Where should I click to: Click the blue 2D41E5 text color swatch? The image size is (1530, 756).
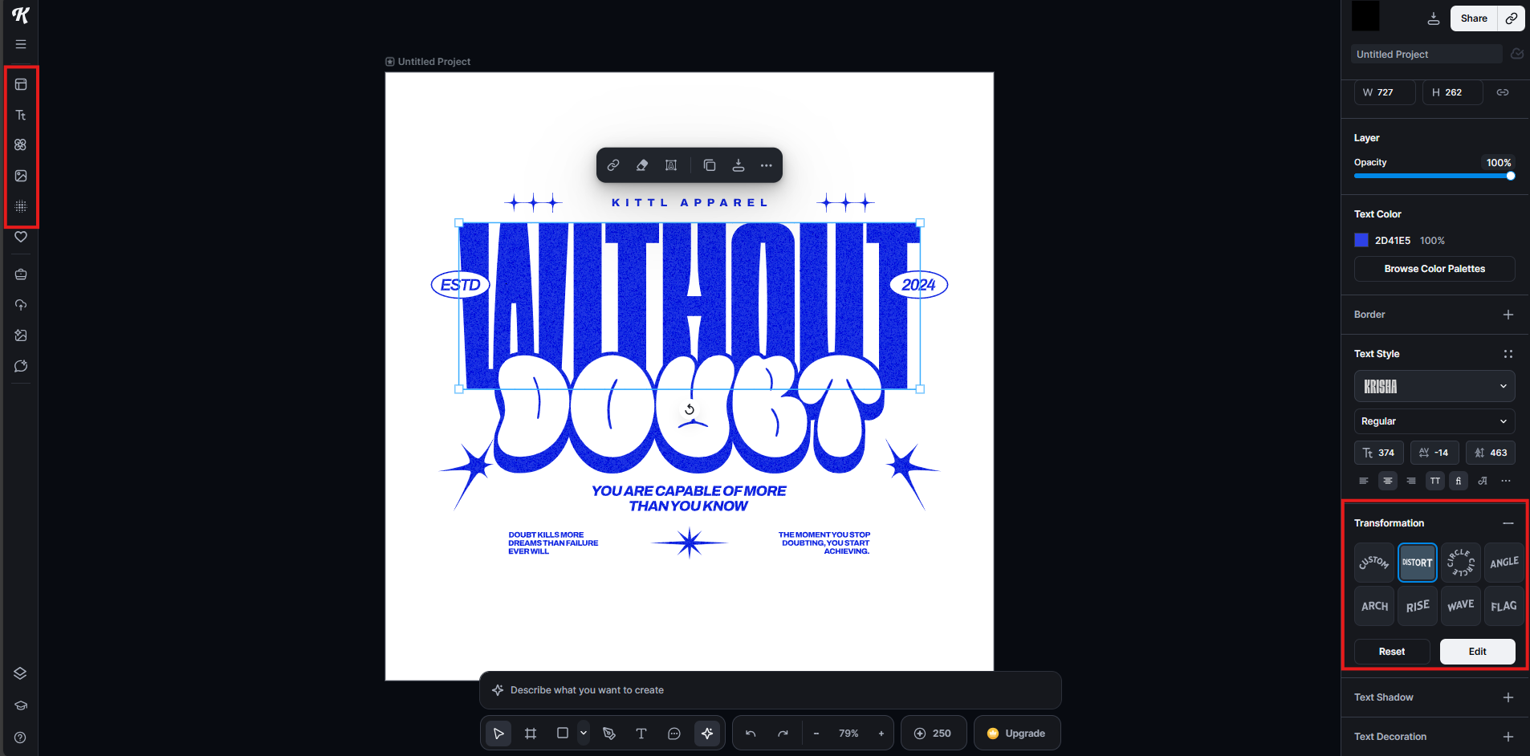(1361, 240)
